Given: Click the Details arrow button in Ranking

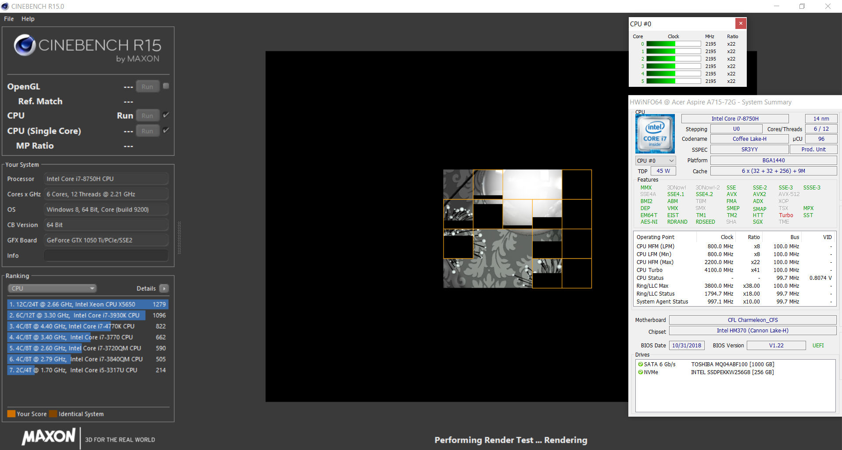Looking at the screenshot, I should pos(164,288).
